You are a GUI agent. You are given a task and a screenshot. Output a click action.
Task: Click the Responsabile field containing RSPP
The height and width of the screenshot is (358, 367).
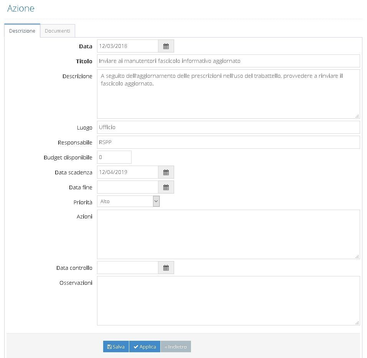(229, 142)
